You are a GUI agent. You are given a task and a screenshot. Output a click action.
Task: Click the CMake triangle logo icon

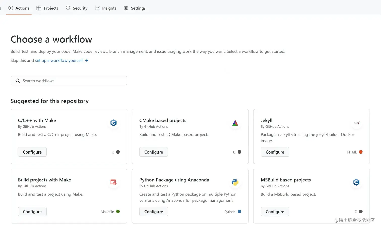pos(235,123)
